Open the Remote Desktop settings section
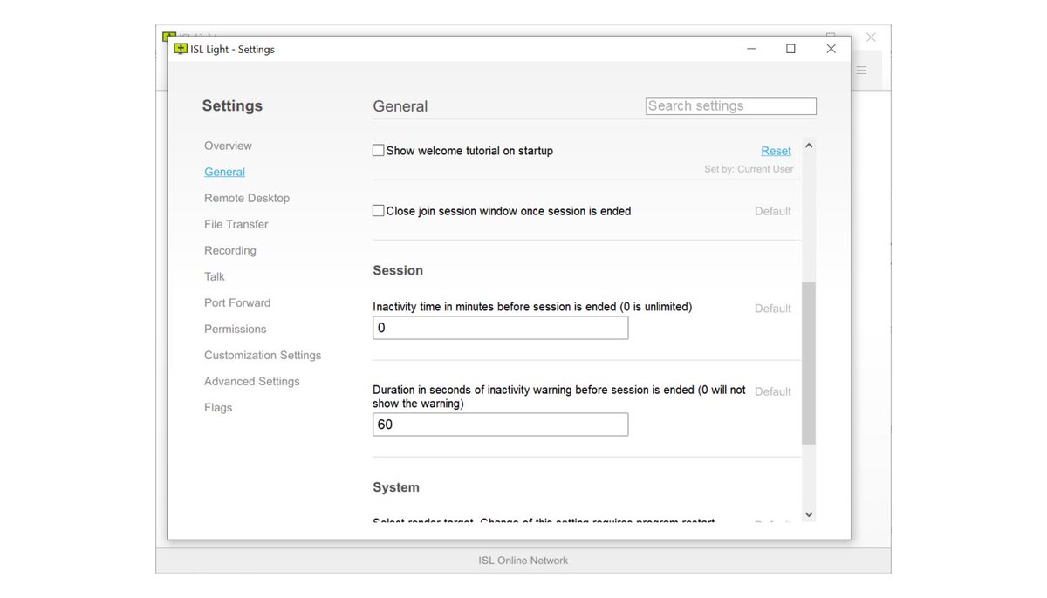Screen dimensions: 1047x598 click(x=247, y=198)
